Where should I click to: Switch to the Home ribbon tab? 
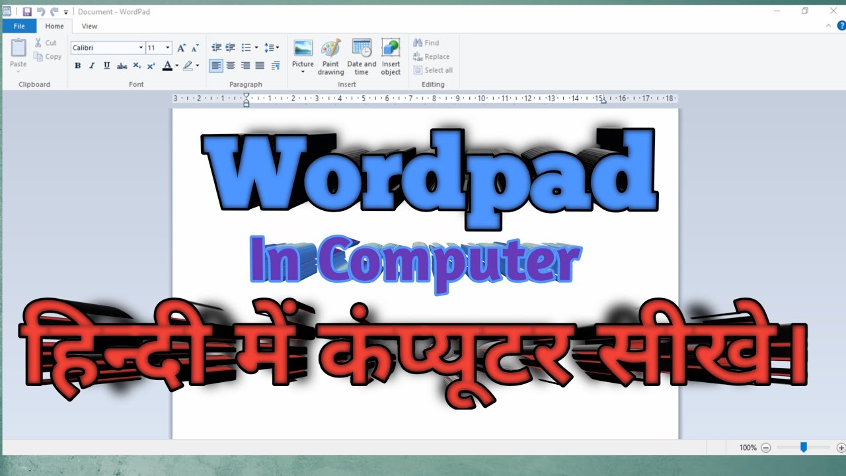click(54, 26)
